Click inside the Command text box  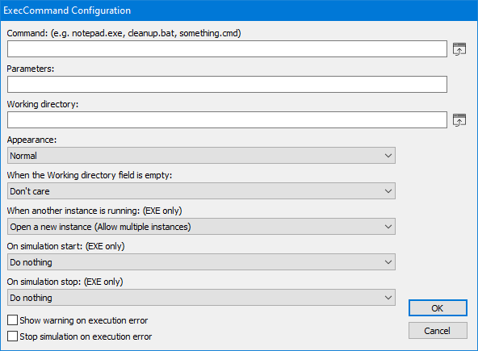tap(227, 48)
